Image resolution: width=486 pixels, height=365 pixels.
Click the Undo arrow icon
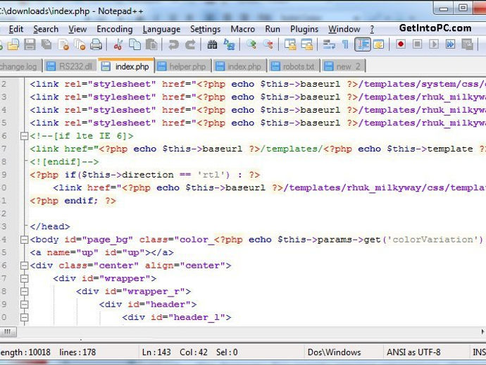coord(173,44)
